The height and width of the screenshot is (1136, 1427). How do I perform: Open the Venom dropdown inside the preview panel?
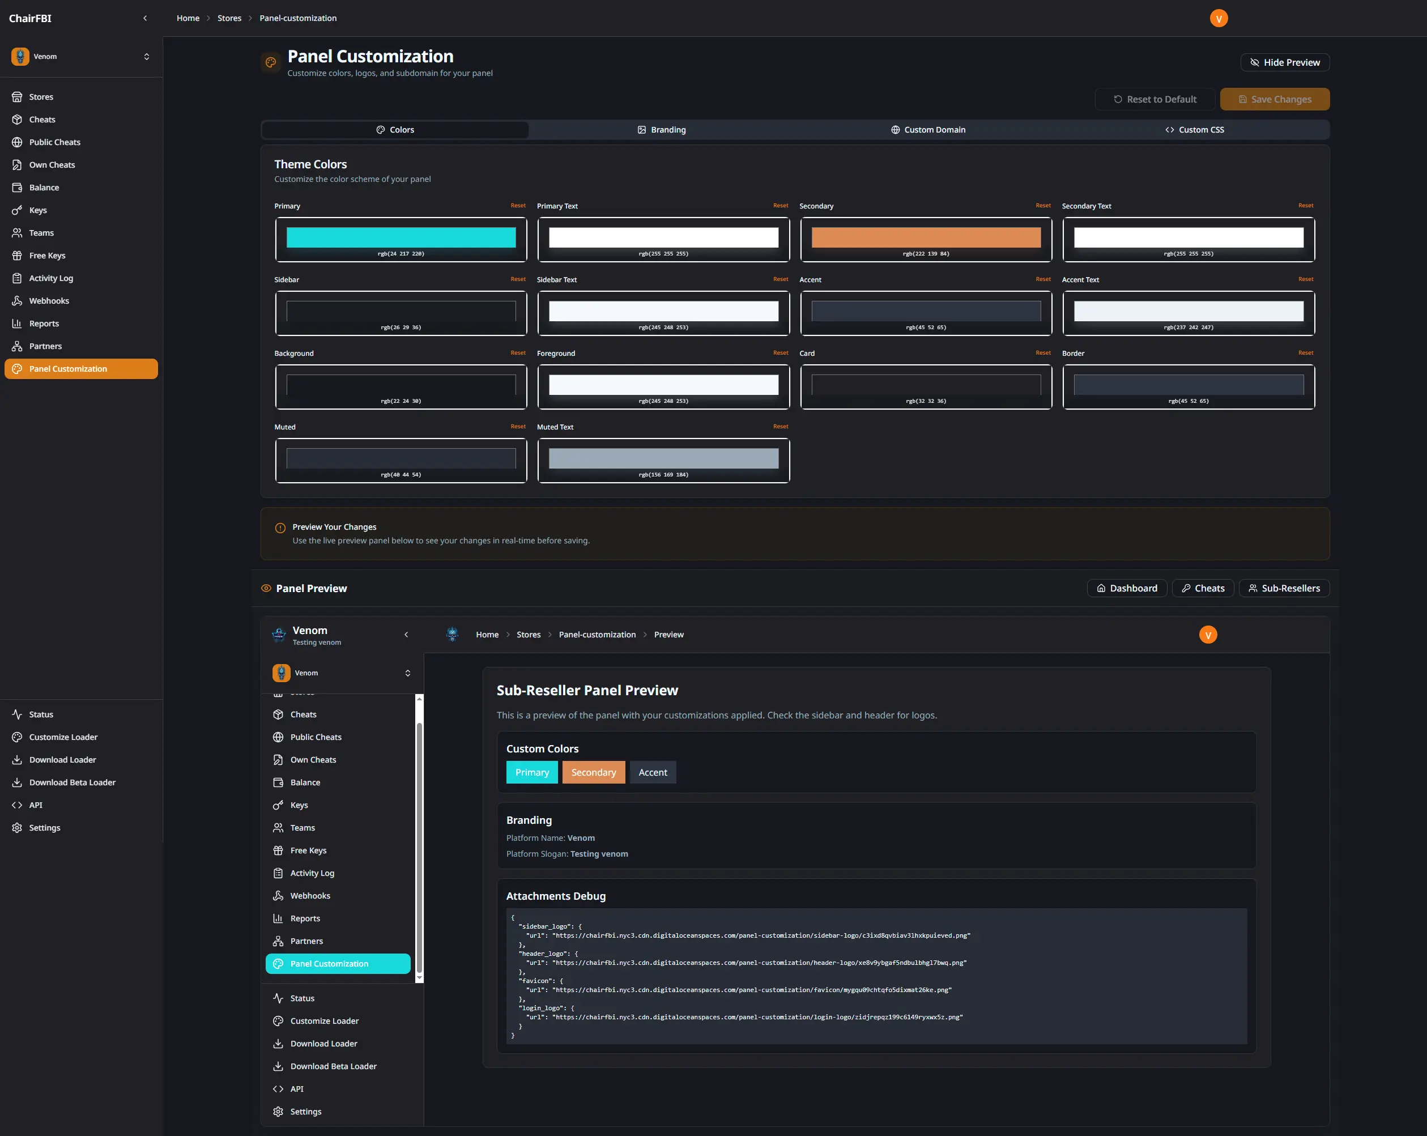(342, 673)
